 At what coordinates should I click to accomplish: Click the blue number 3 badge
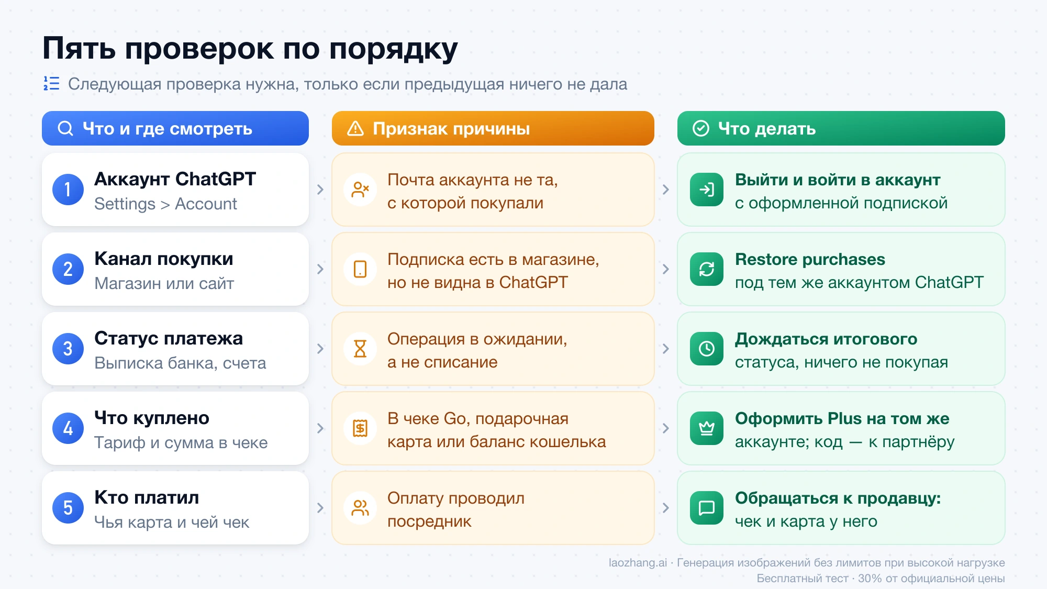point(68,349)
